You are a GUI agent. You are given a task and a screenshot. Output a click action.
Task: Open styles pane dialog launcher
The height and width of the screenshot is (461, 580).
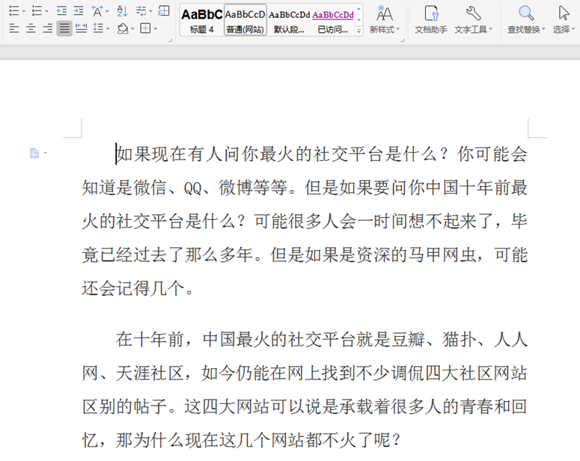[x=403, y=40]
